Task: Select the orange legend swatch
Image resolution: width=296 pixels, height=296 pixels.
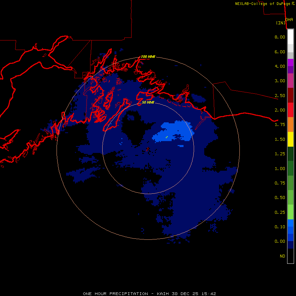Action: pos(290,125)
